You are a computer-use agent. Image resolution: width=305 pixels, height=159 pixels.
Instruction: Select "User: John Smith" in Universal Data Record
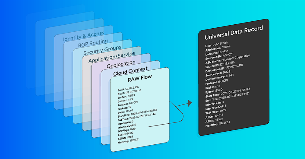[216, 44]
